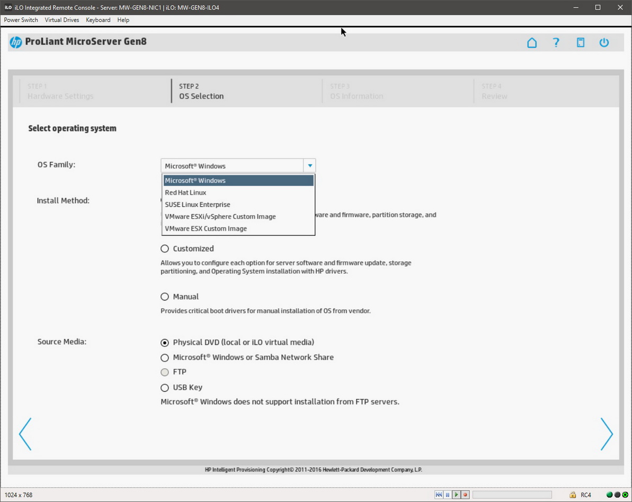The height and width of the screenshot is (502, 632).
Task: Click the playback progress bar
Action: [x=512, y=495]
